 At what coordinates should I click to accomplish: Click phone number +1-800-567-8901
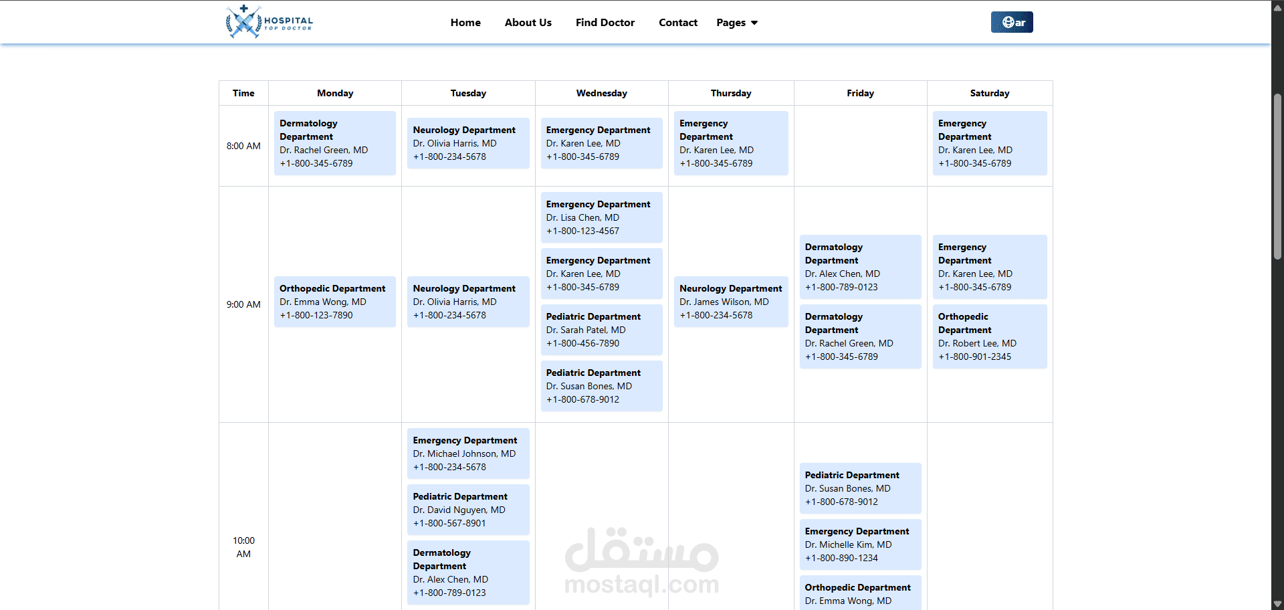[449, 523]
